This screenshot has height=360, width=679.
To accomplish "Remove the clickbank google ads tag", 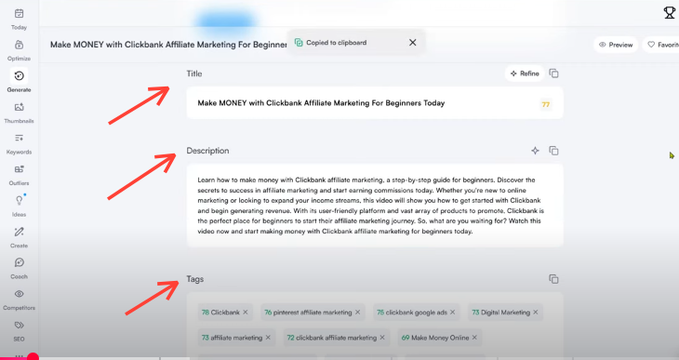I will [453, 313].
